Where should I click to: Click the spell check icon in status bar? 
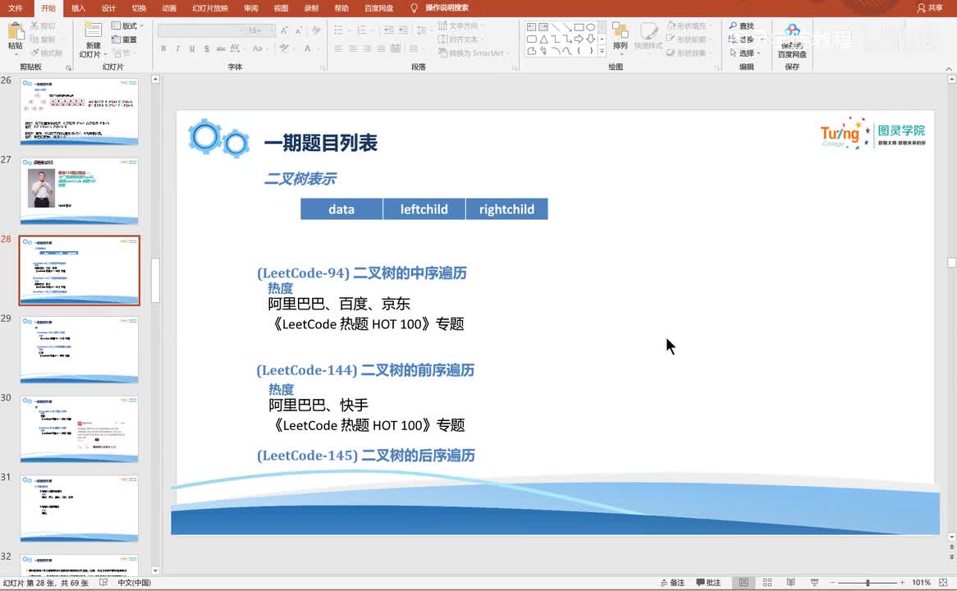click(103, 583)
